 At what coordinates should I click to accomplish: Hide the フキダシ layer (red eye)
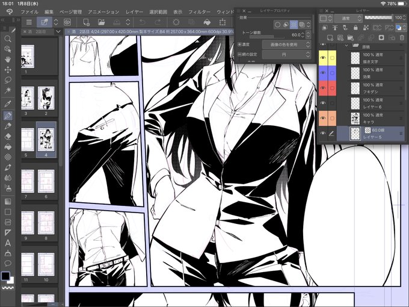[x=323, y=88]
